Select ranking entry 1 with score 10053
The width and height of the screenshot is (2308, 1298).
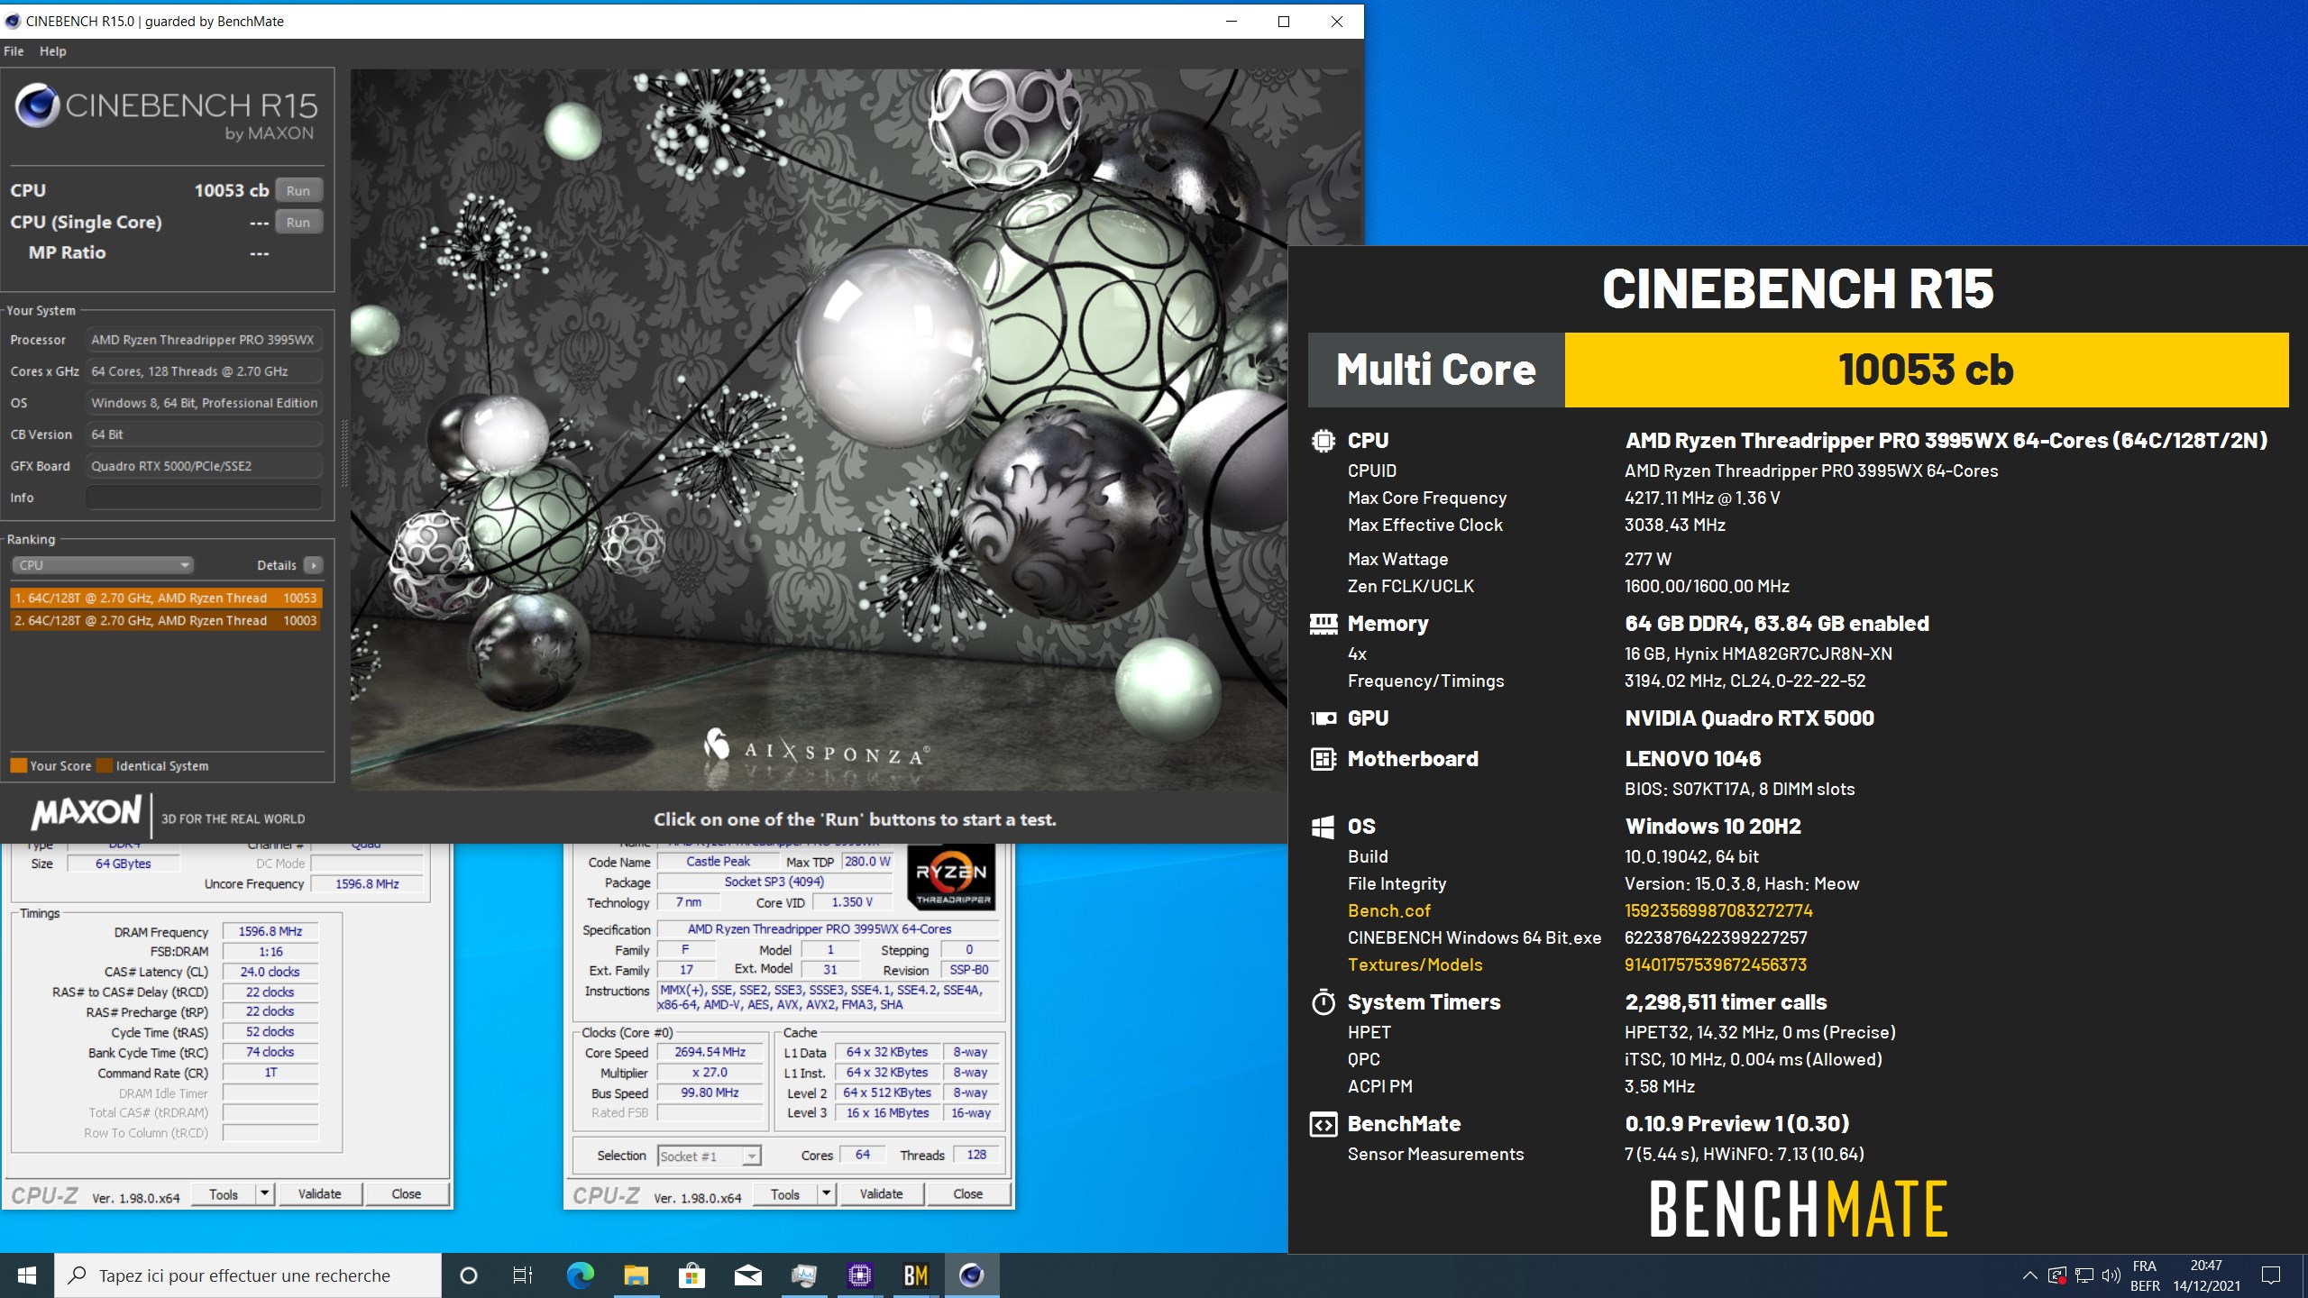pos(166,598)
